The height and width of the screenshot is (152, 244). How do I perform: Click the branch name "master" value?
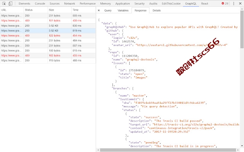(139, 96)
